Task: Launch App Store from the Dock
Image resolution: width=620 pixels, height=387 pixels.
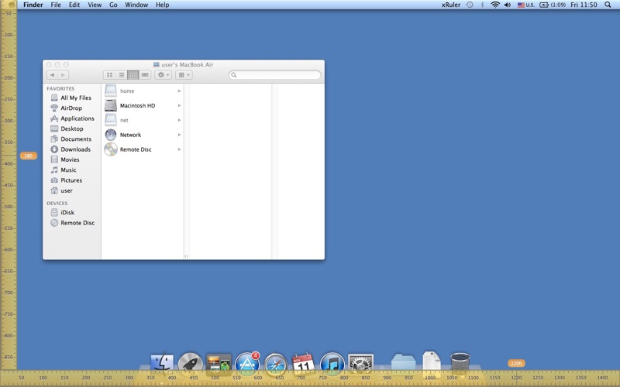Action: [247, 362]
